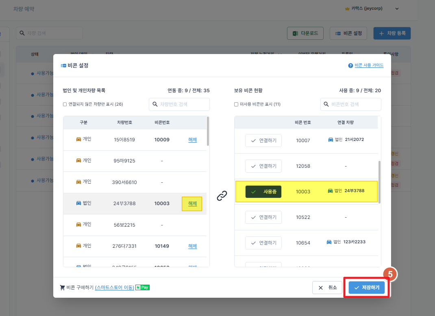Click 비콘 설정 button in background page
The width and height of the screenshot is (435, 316).
pyautogui.click(x=348, y=33)
